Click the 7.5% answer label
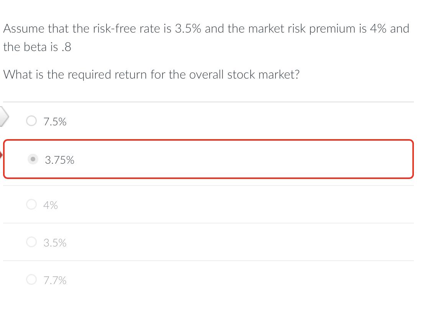Image resolution: width=425 pixels, height=312 pixels. click(x=55, y=122)
